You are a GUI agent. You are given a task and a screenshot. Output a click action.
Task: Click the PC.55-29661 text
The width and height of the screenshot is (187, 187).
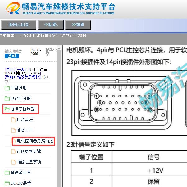pyautogui.click(x=35, y=52)
